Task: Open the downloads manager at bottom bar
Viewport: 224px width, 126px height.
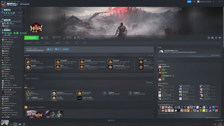Action: [x=111, y=120]
